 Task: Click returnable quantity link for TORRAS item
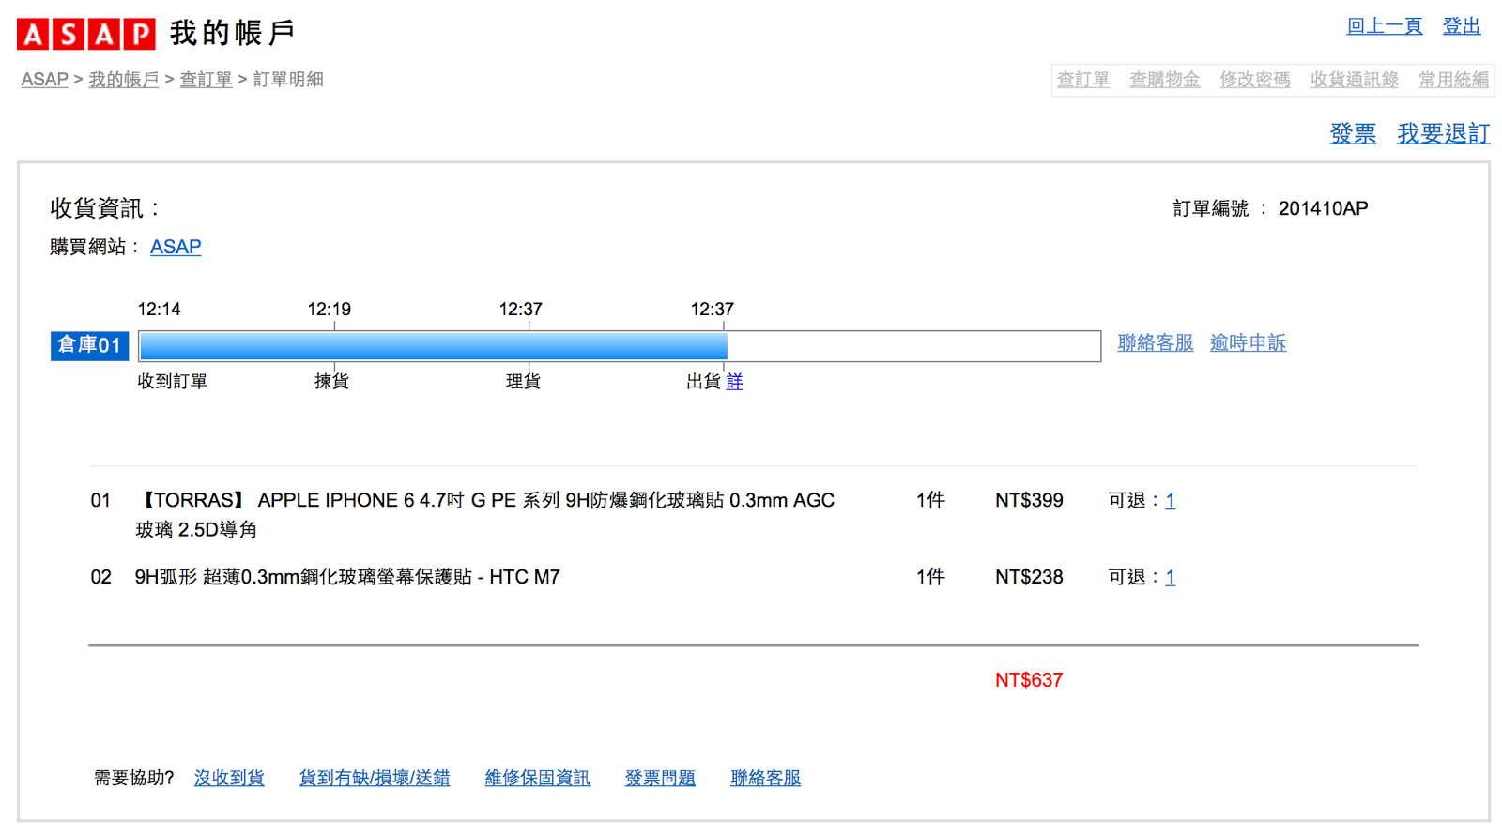click(x=1170, y=501)
